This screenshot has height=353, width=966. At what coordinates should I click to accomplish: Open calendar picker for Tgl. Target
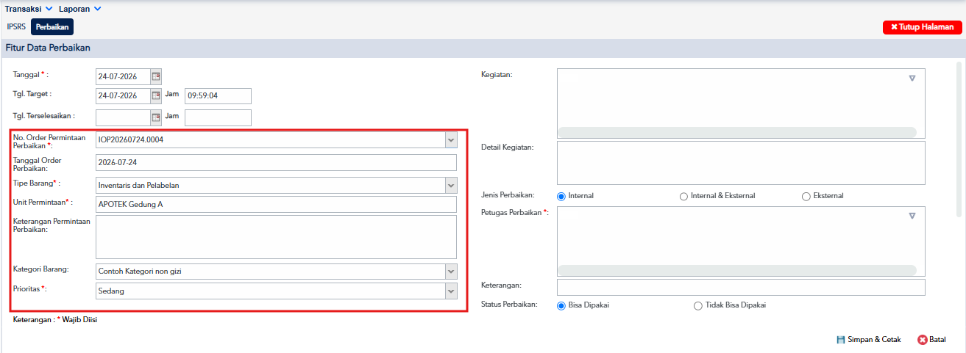pos(156,95)
